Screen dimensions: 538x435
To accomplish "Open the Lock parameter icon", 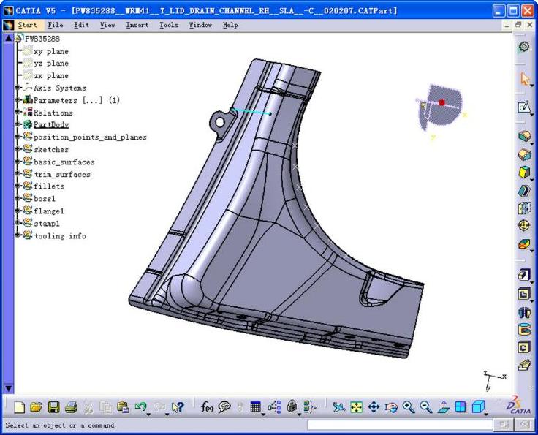I will [292, 407].
